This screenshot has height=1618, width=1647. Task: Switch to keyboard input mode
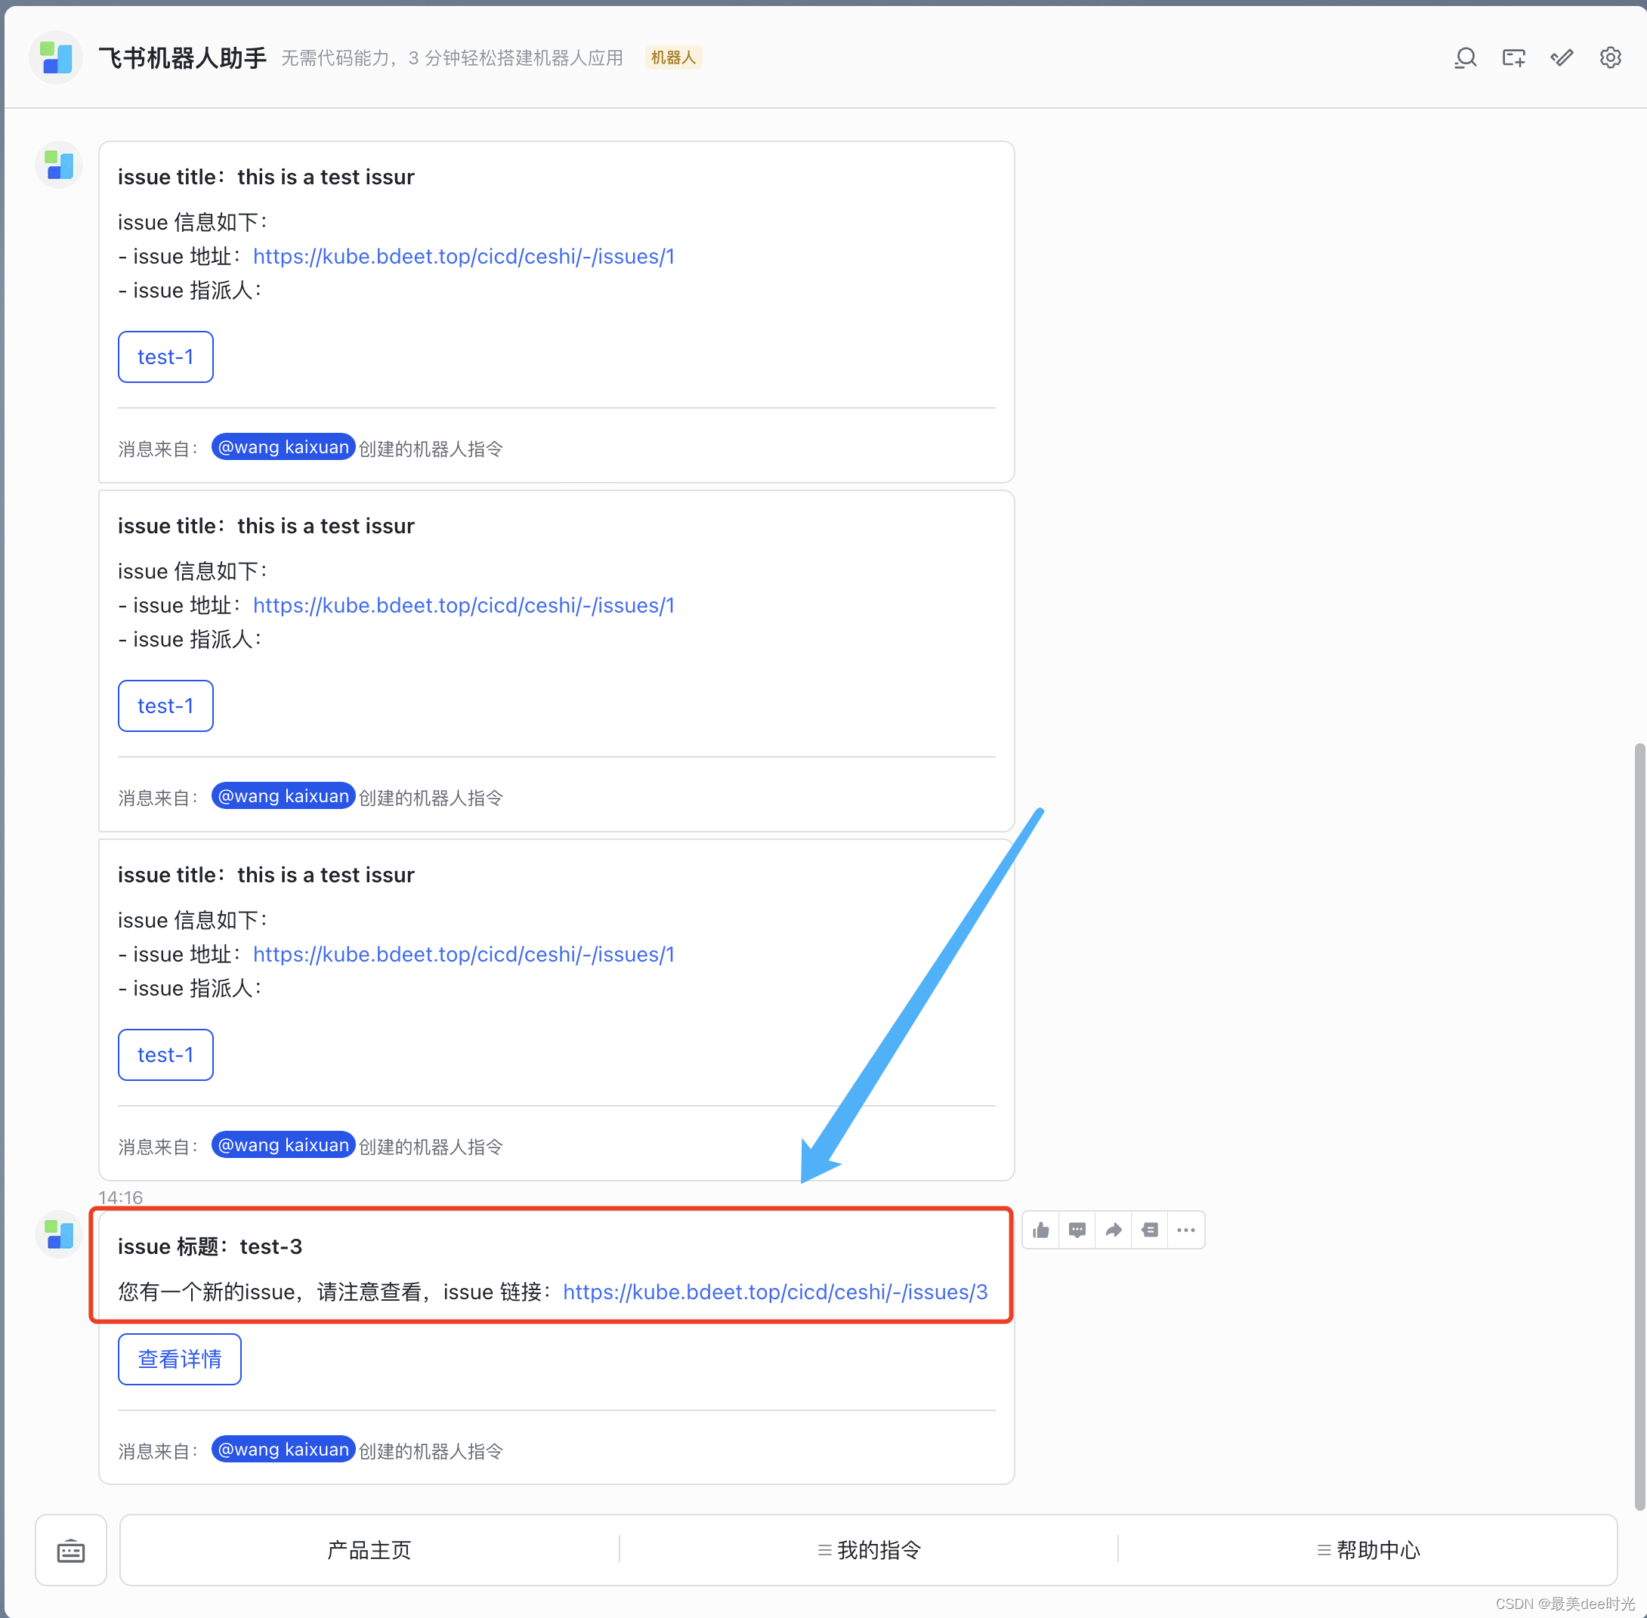[x=70, y=1550]
